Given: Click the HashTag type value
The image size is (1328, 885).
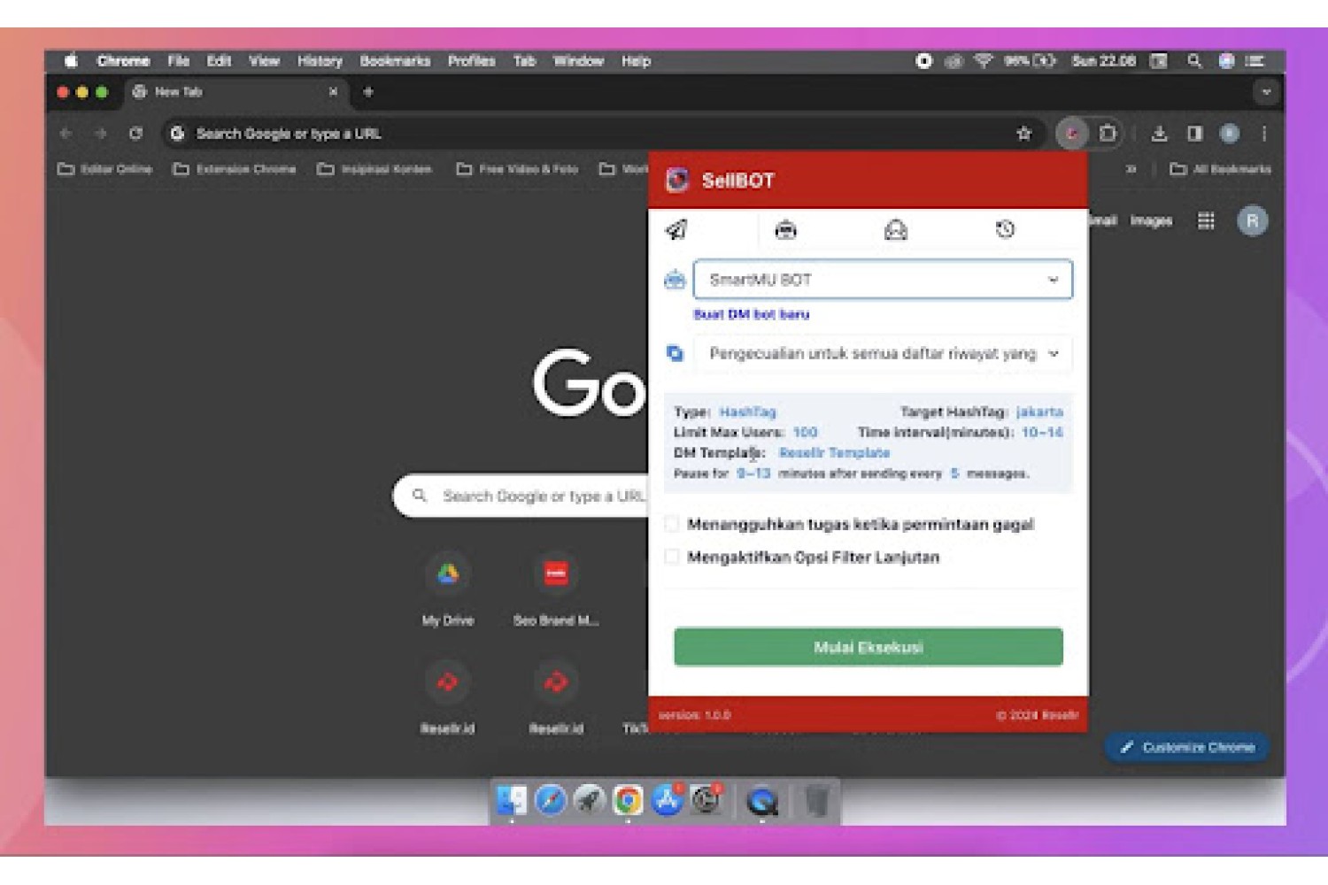Looking at the screenshot, I should click(x=747, y=412).
